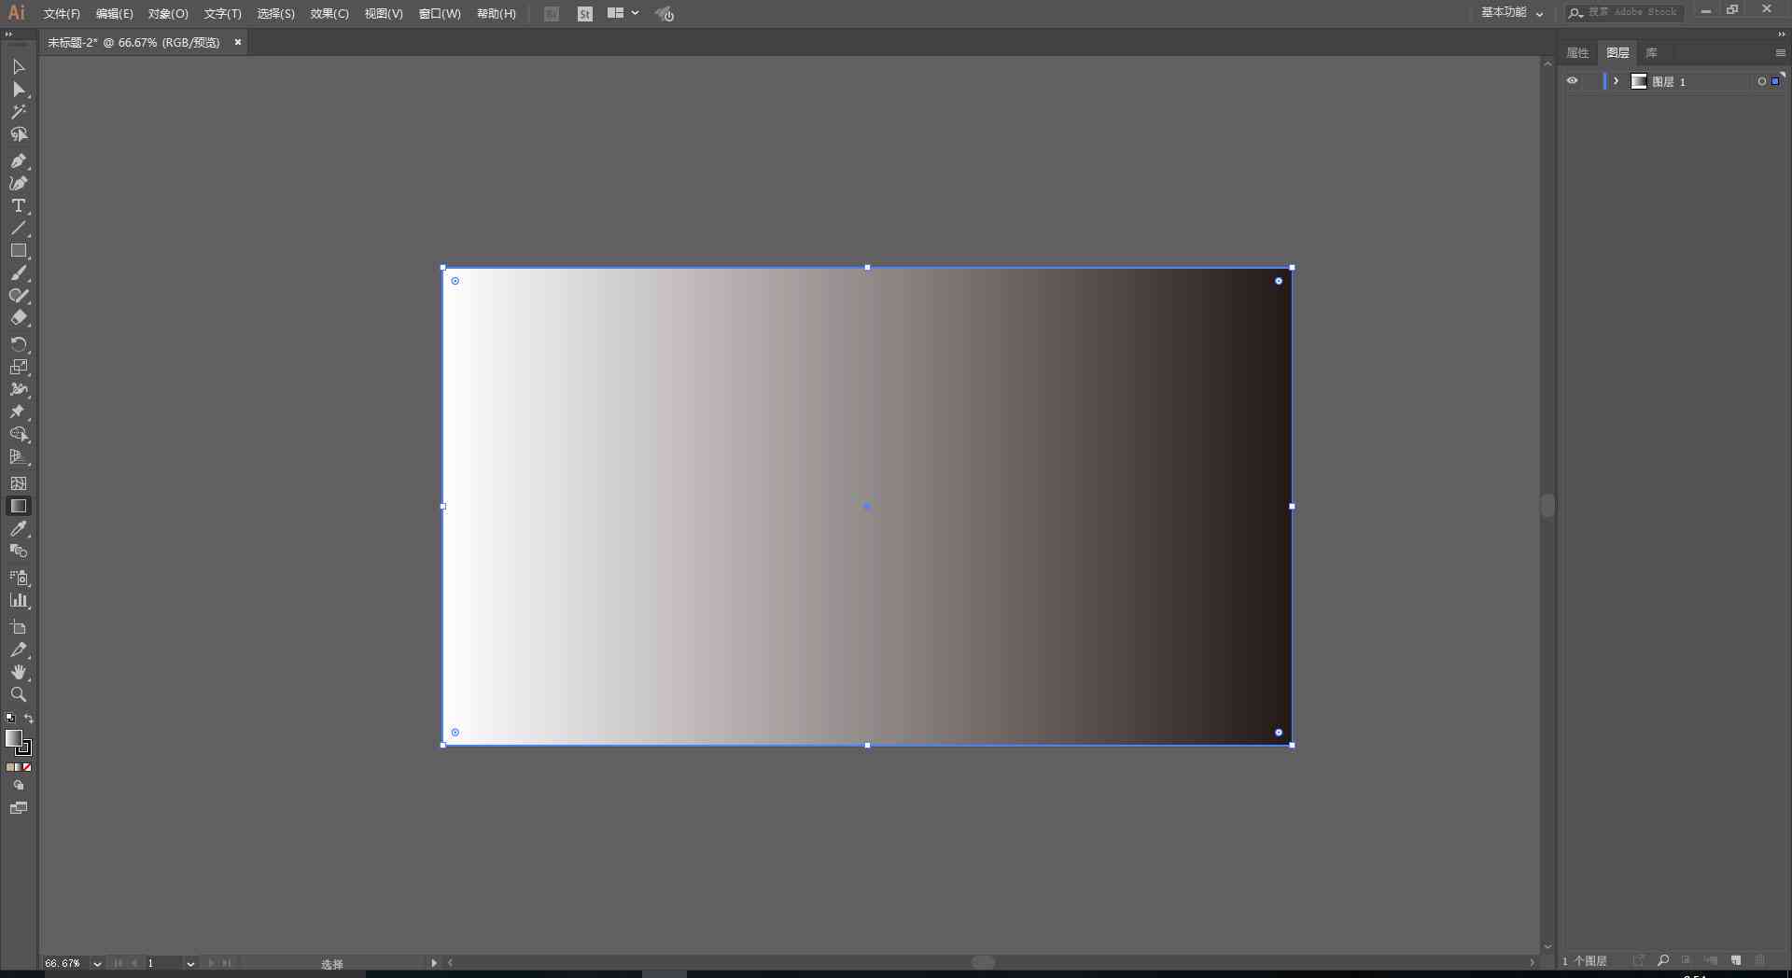Select the Hand tool
The image size is (1792, 978).
coord(18,672)
